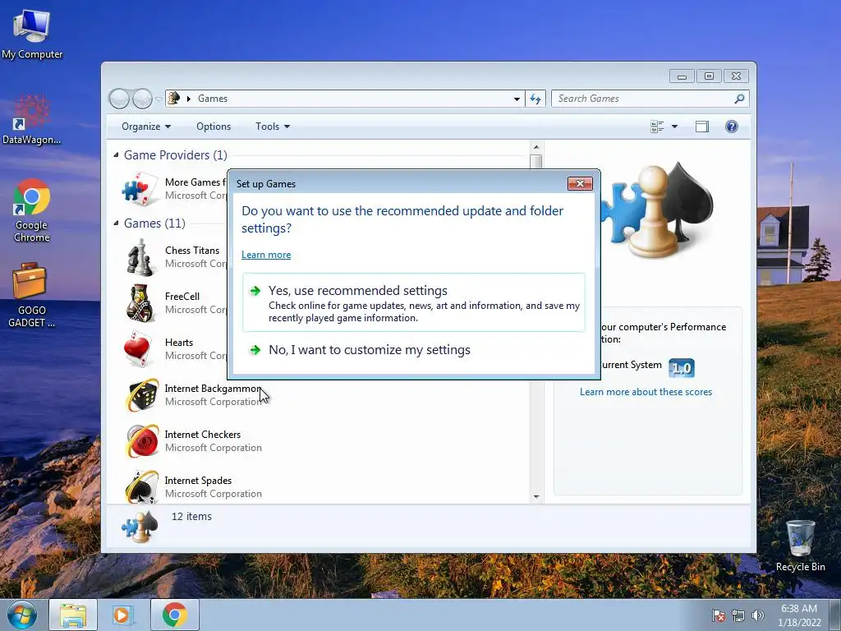
Task: Click the search magnifier icon
Action: pyautogui.click(x=740, y=99)
